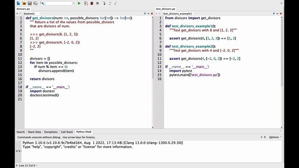Click 'def get_divisors' on line 1
This screenshot has height=168, width=299.
pyautogui.click(x=39, y=18)
